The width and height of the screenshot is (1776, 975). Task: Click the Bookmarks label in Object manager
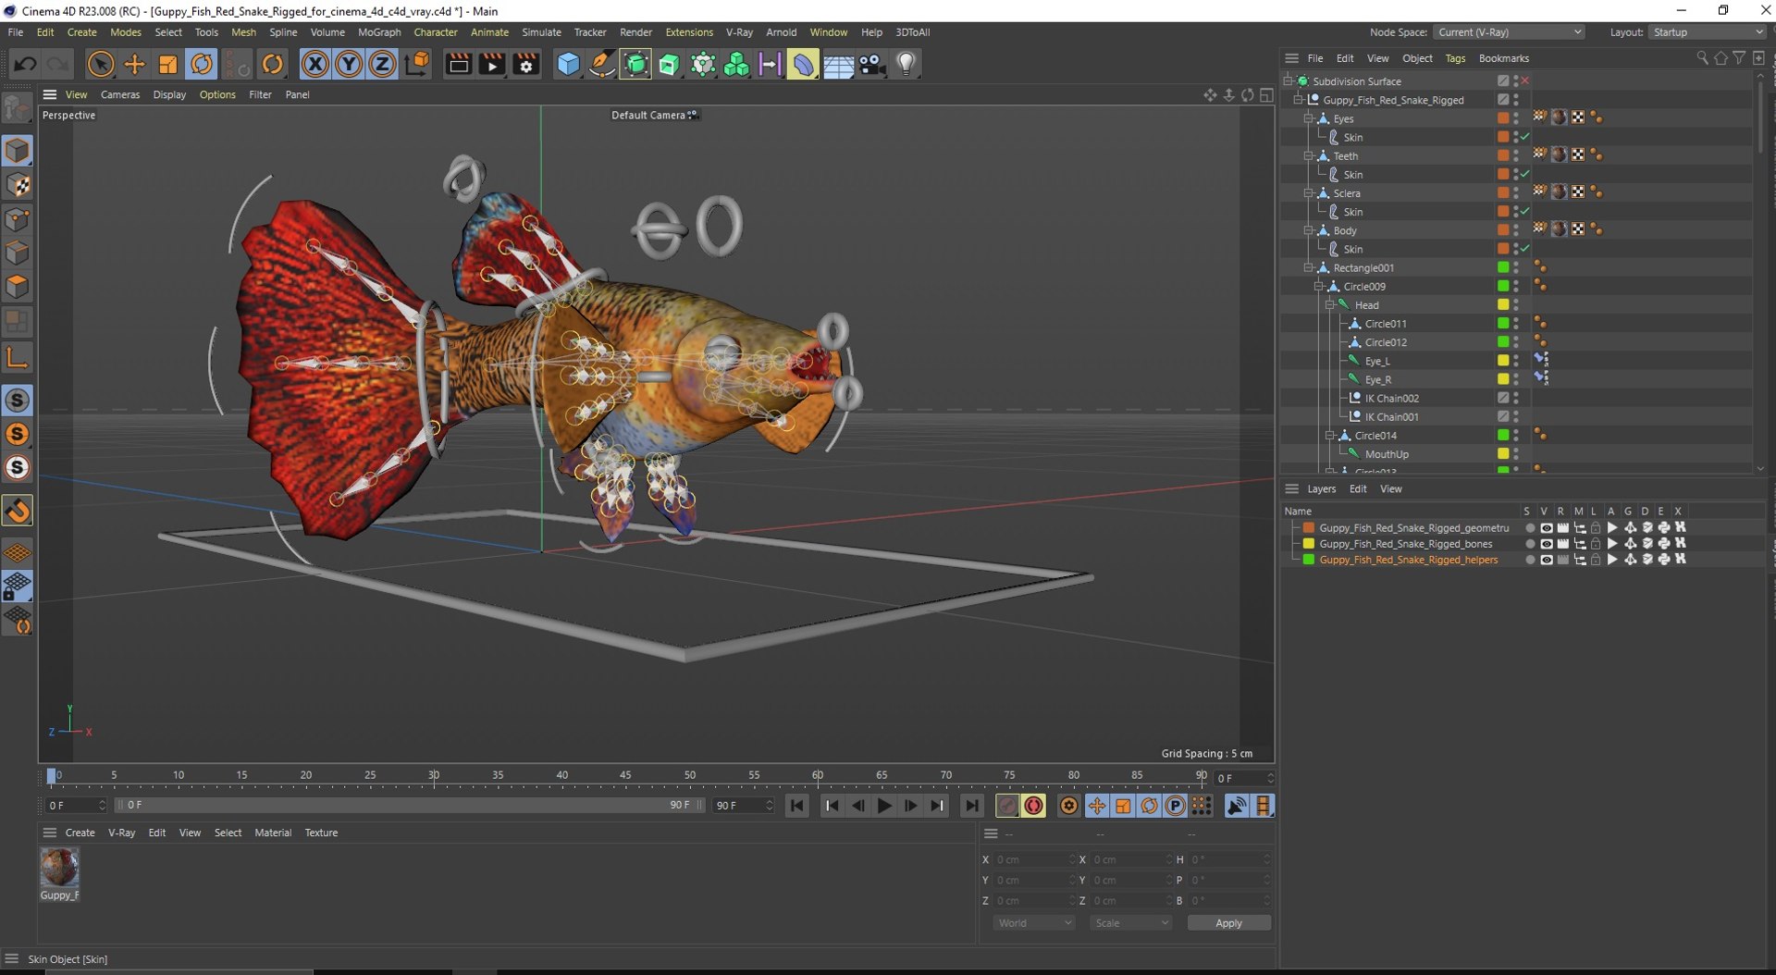point(1503,58)
